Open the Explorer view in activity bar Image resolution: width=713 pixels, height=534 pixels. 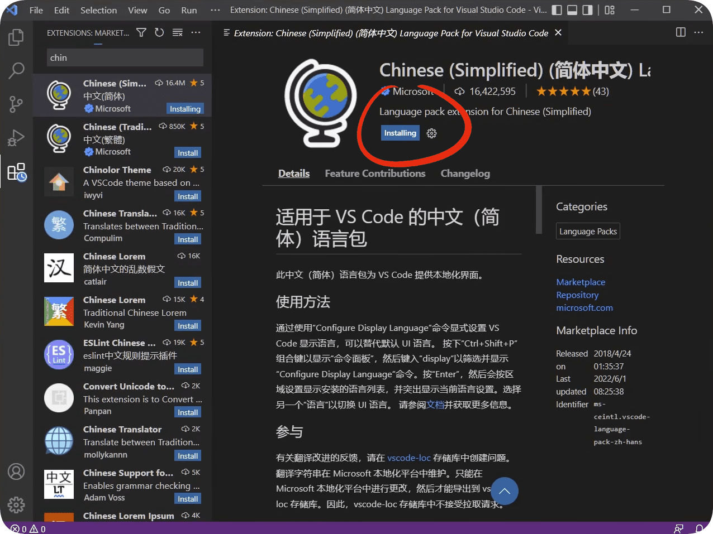16,37
